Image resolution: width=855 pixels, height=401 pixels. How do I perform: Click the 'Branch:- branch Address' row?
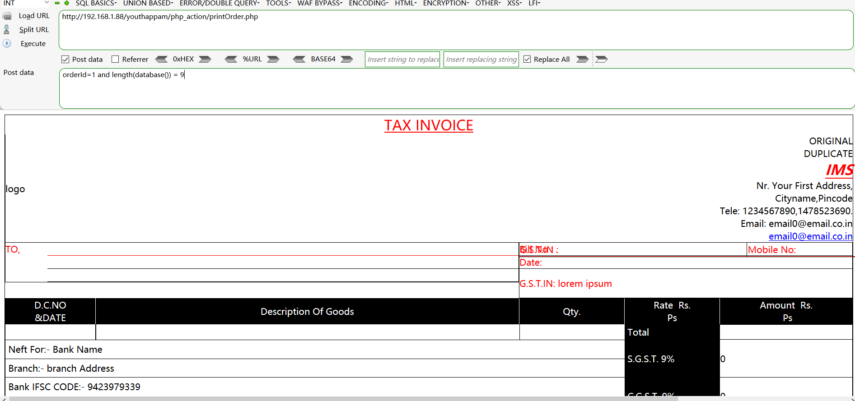315,368
